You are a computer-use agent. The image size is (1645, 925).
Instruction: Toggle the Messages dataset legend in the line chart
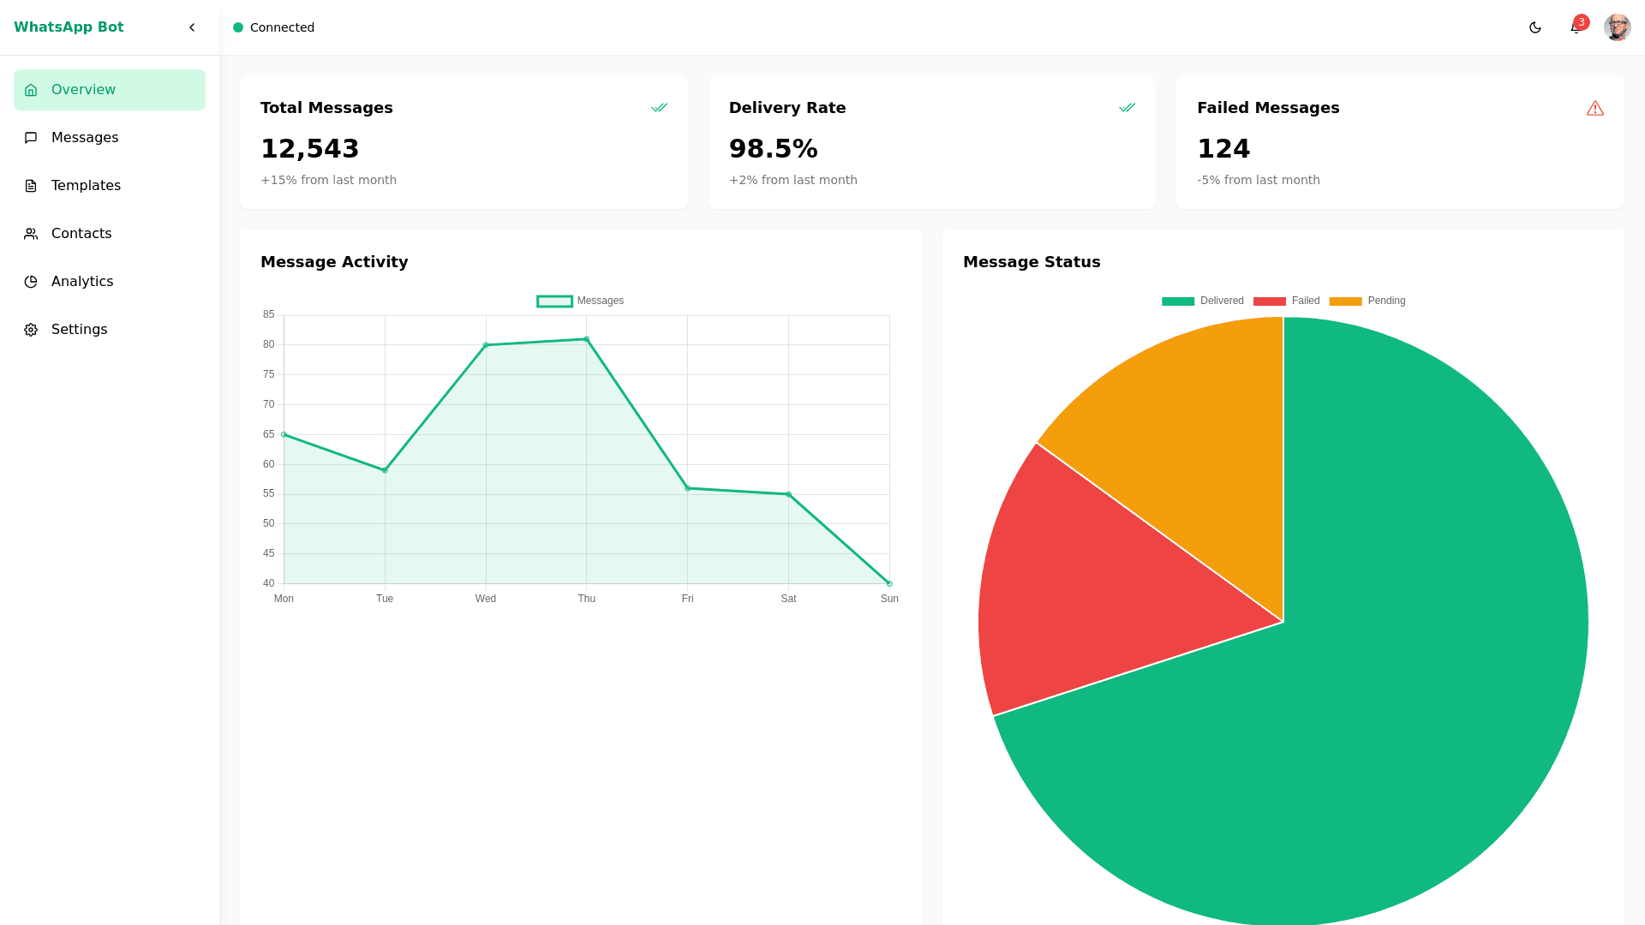(x=580, y=301)
